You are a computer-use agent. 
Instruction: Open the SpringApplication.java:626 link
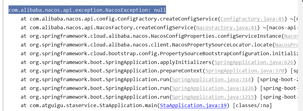(x=254, y=62)
